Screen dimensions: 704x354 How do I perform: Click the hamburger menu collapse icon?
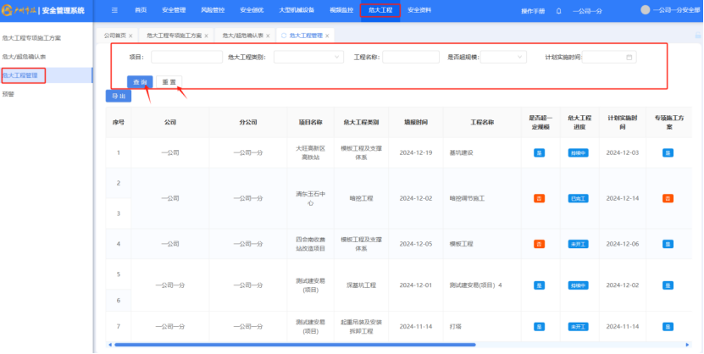[x=115, y=10]
